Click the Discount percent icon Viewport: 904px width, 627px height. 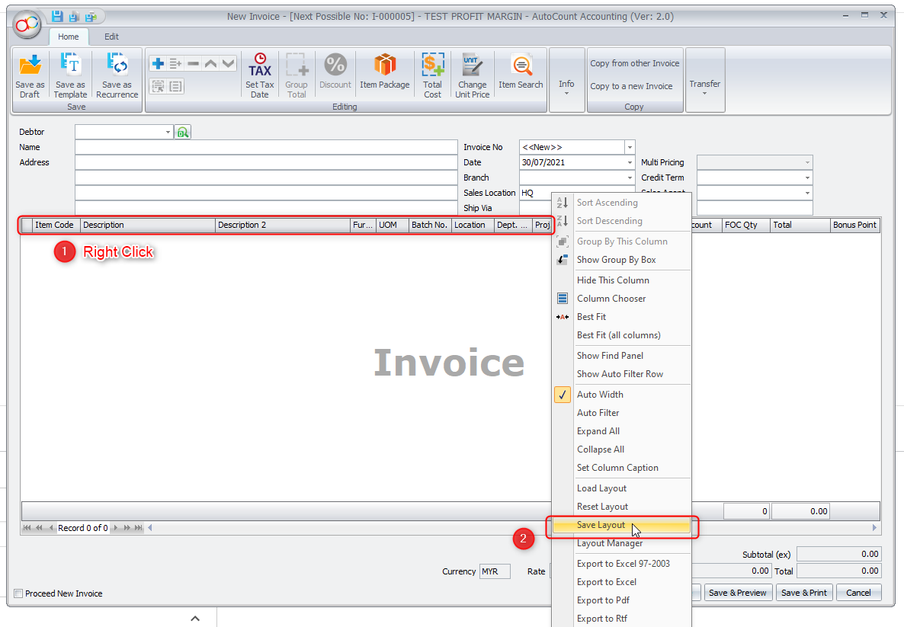tap(335, 71)
